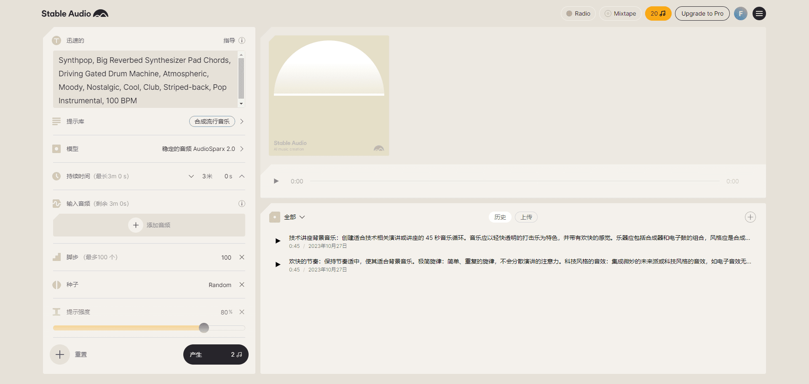This screenshot has width=809, height=384.
Task: Click the Stable Audio cover art thumbnail
Action: click(x=329, y=96)
